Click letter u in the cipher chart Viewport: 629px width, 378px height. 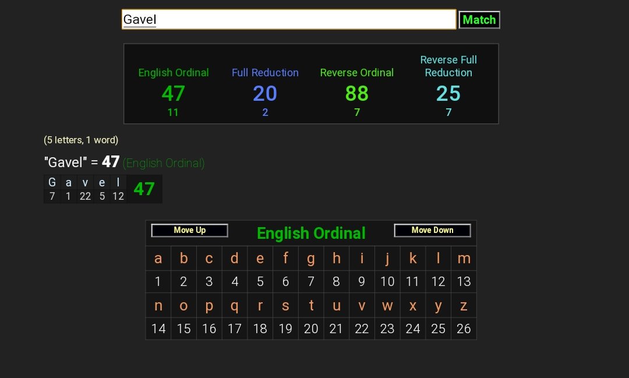click(336, 306)
